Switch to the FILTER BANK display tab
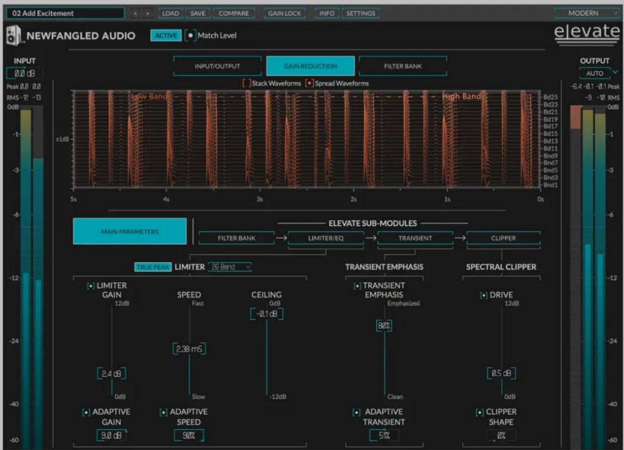 tap(403, 66)
